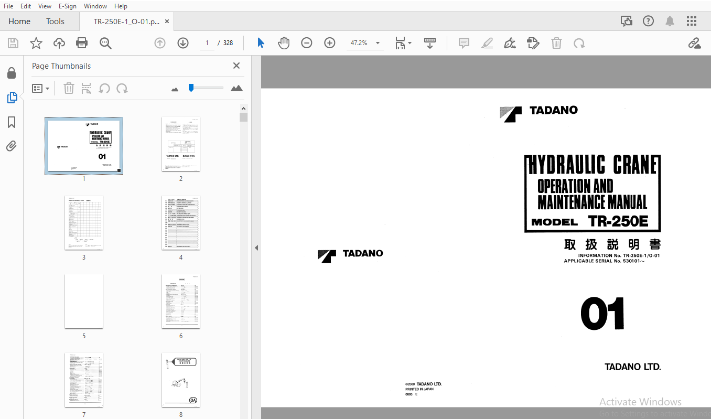Zoom out with the minus icon

307,43
